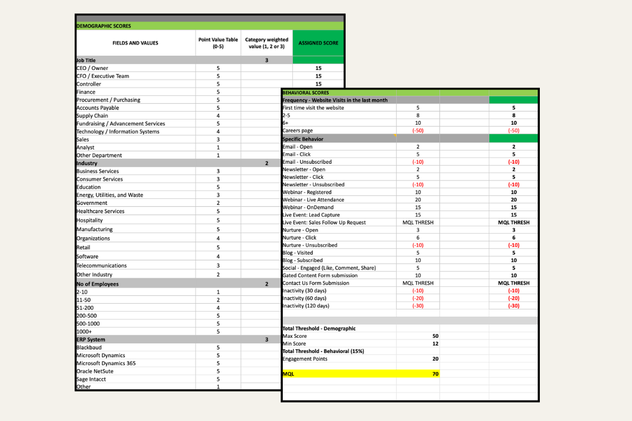Screen dimensions: 632x421
Task: Click the Job Title section row
Action: click(86, 61)
